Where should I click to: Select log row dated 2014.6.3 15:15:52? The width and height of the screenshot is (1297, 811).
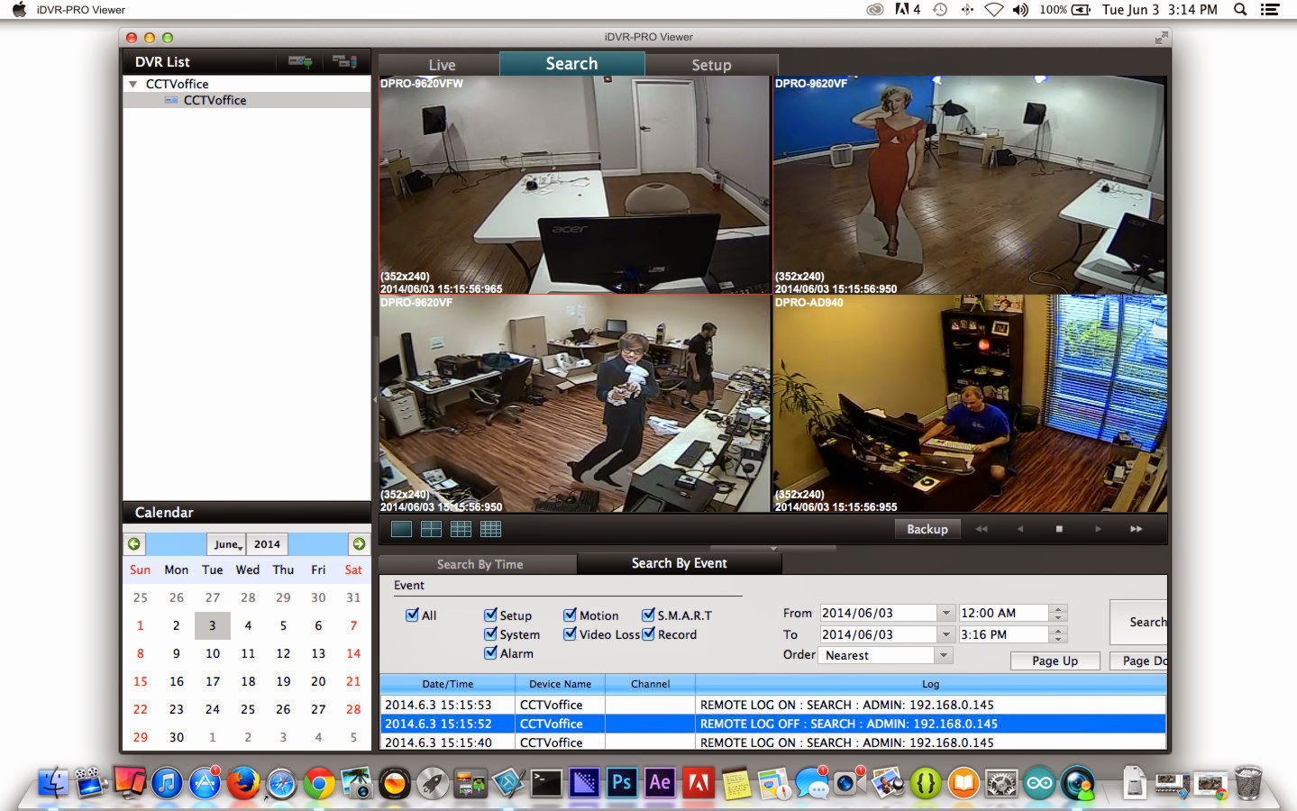(x=772, y=724)
